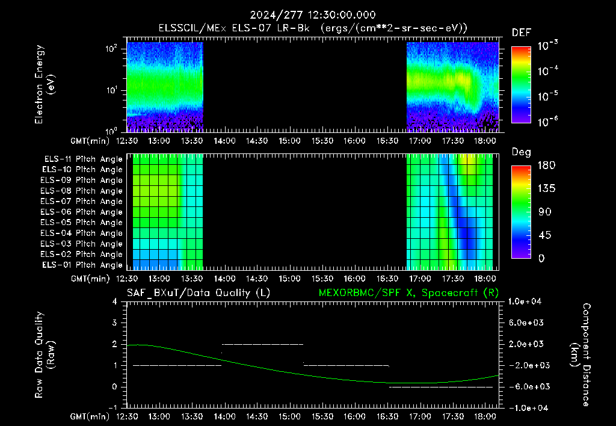
Task: Click the SAF_BXuT/Data Quality (L) label
Action: pyautogui.click(x=199, y=293)
